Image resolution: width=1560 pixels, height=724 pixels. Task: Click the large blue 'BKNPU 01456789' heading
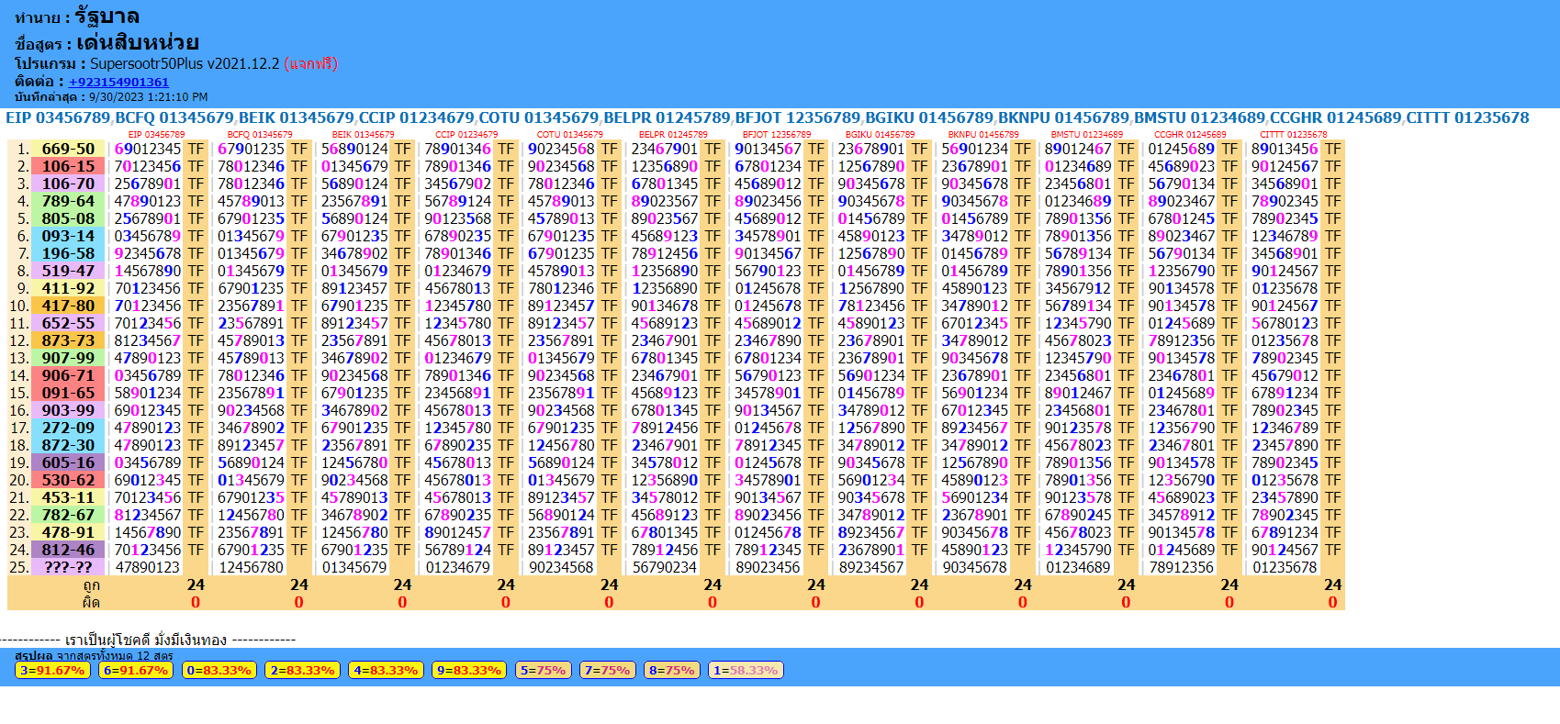1064,117
